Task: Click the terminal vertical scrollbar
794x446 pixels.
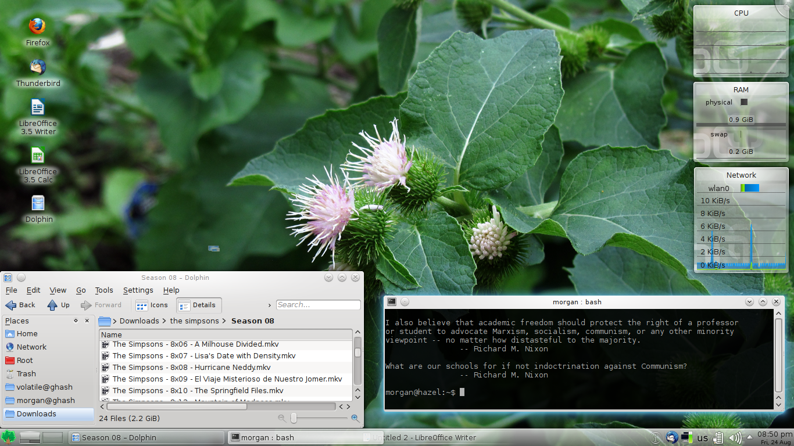Action: 779,355
